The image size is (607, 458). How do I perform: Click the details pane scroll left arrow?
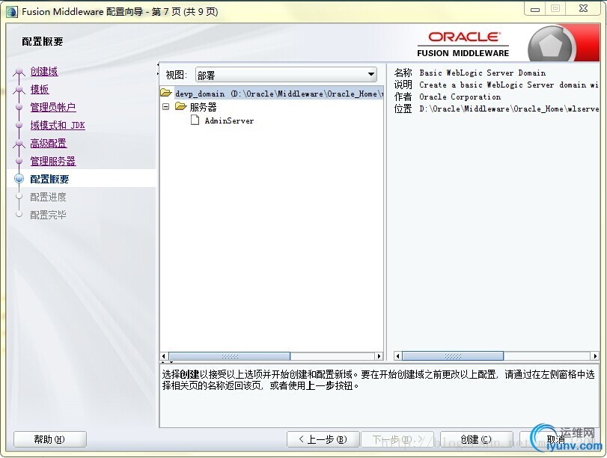point(397,355)
